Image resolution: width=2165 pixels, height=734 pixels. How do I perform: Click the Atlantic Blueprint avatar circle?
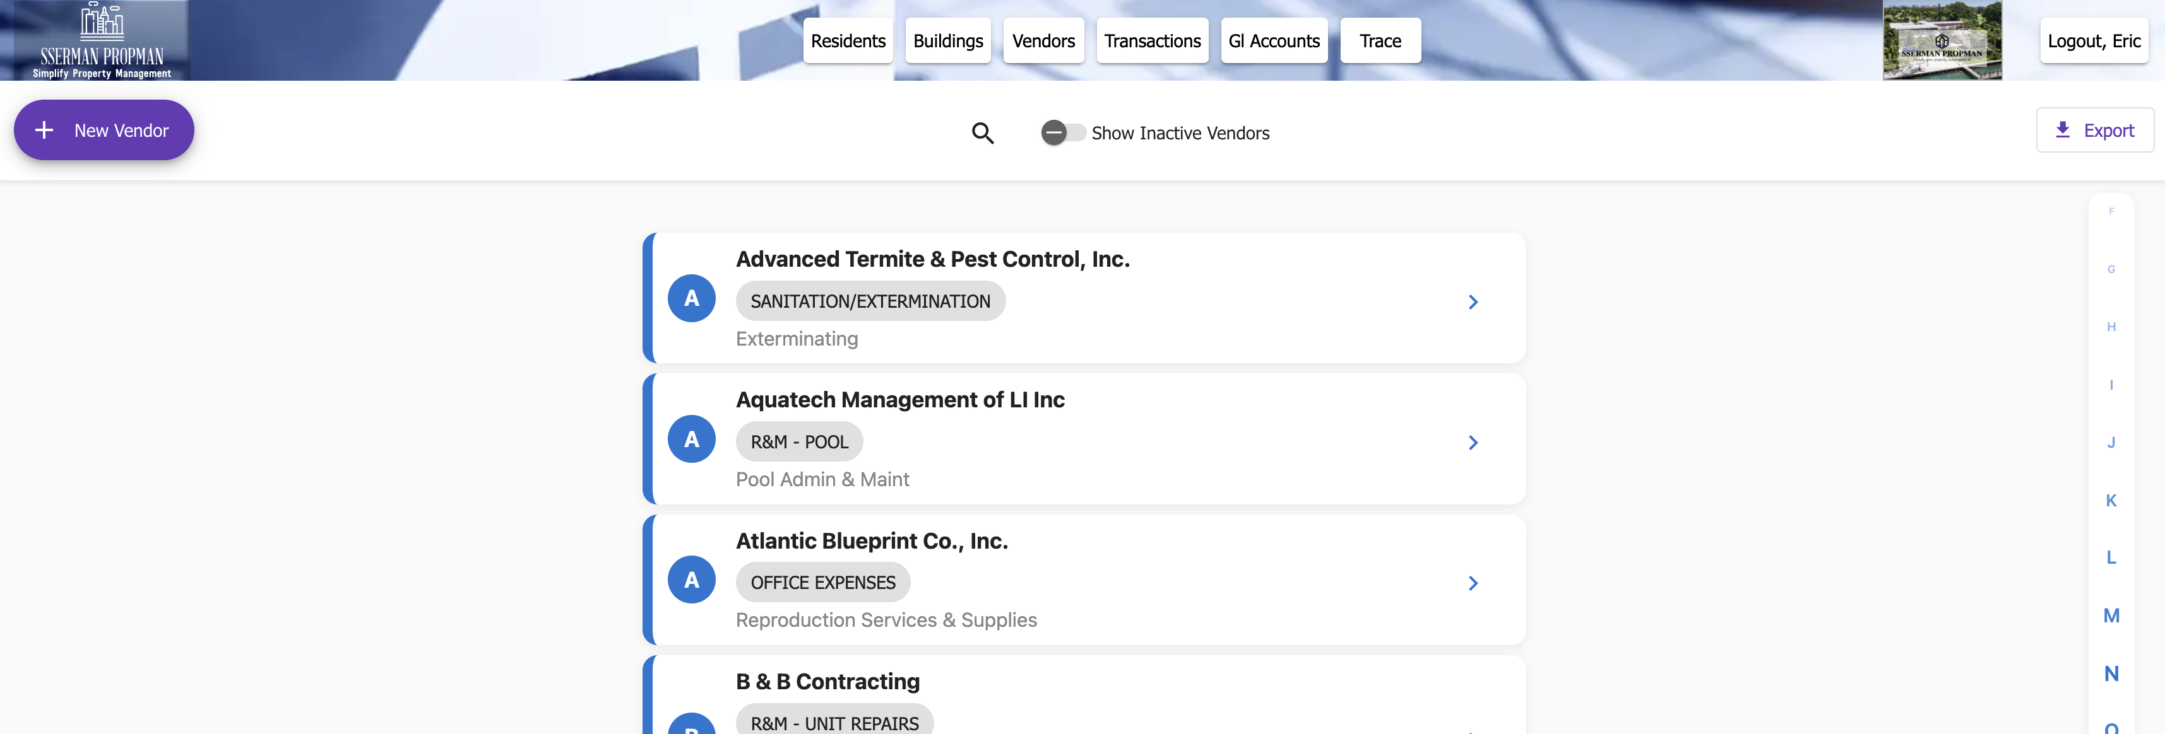691,580
